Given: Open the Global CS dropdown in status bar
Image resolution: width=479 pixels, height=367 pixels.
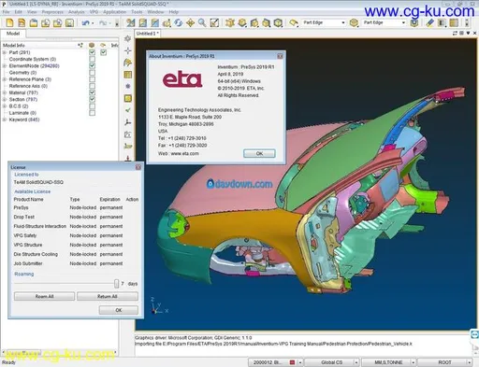Looking at the screenshot, I should click(356, 362).
